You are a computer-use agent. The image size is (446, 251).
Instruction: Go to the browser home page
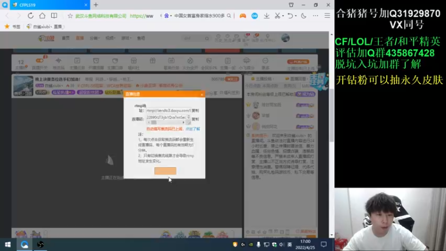42,16
